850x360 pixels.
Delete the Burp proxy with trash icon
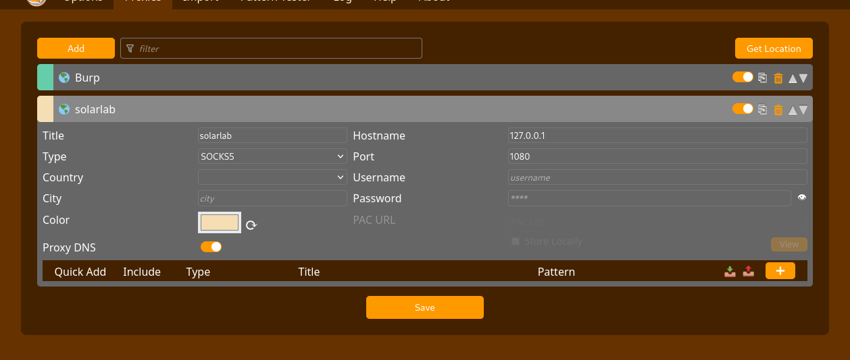[778, 78]
